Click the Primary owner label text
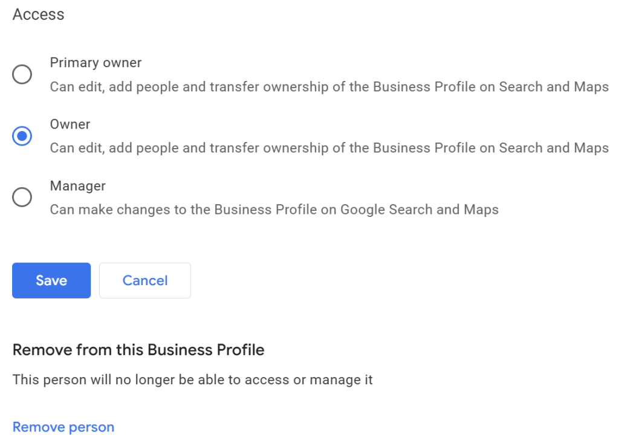This screenshot has height=441, width=619. click(96, 63)
